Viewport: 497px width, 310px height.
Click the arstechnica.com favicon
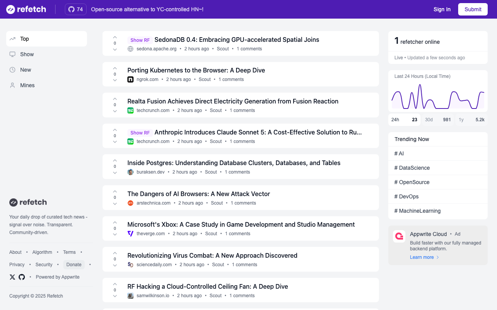pos(130,203)
